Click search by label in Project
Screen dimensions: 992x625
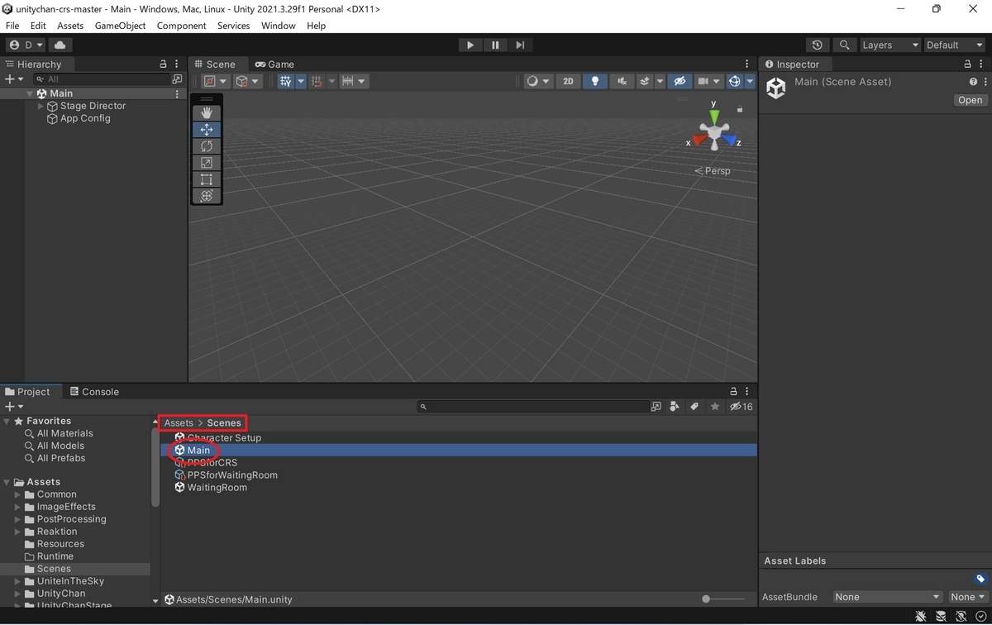[x=694, y=407]
